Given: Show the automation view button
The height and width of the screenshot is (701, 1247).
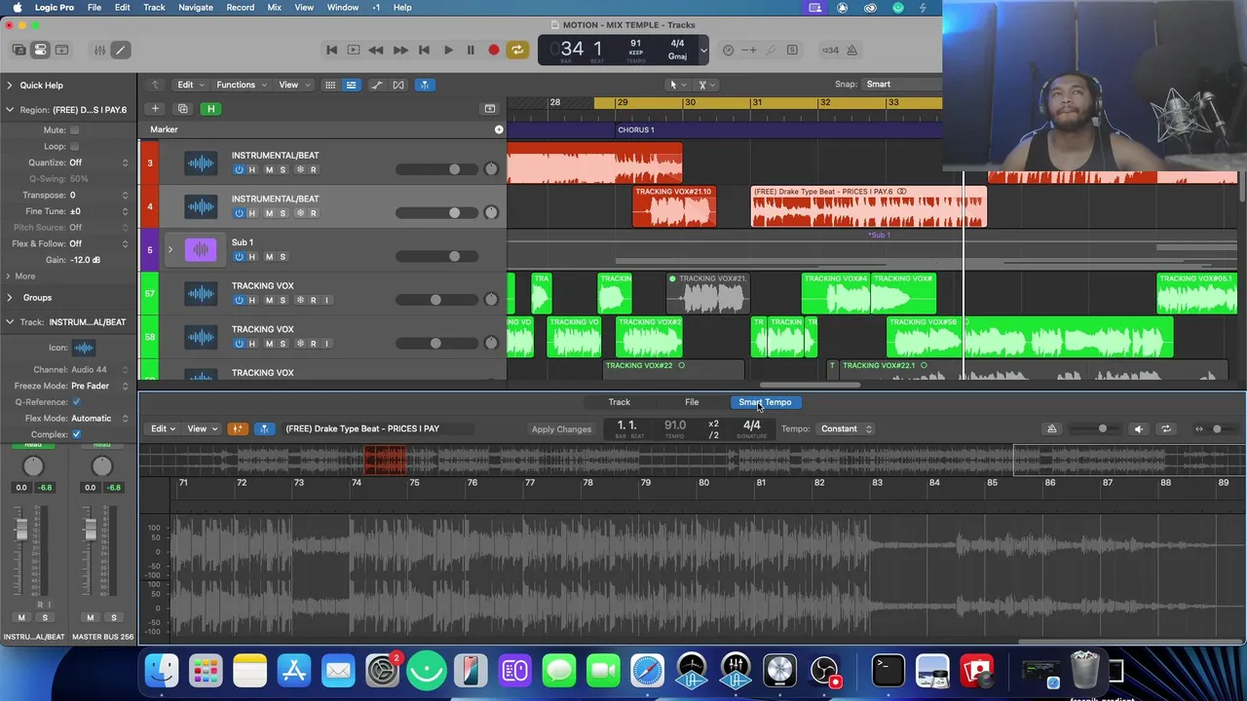Looking at the screenshot, I should pyautogui.click(x=377, y=85).
